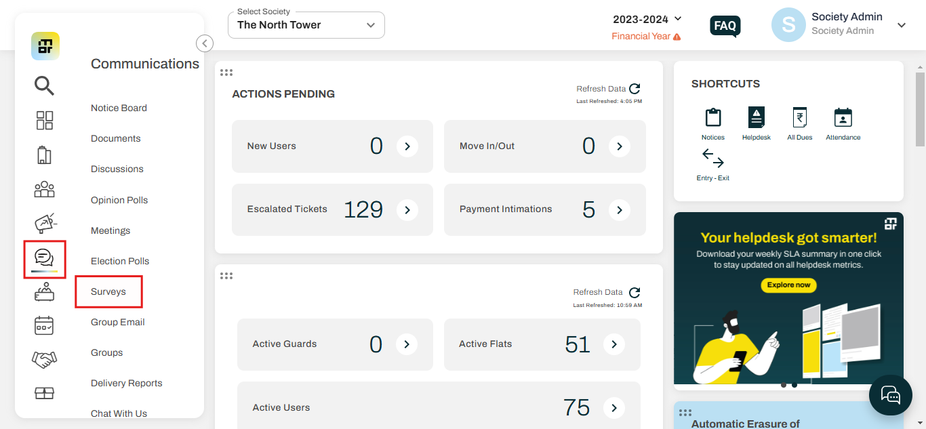
Task: Open the New Users arrow button
Action: click(407, 146)
